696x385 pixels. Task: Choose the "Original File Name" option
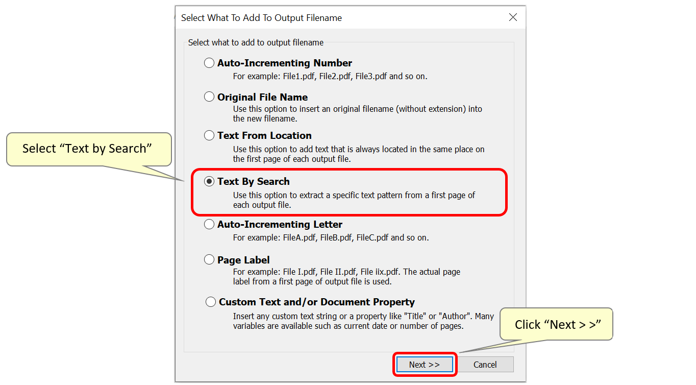[209, 96]
